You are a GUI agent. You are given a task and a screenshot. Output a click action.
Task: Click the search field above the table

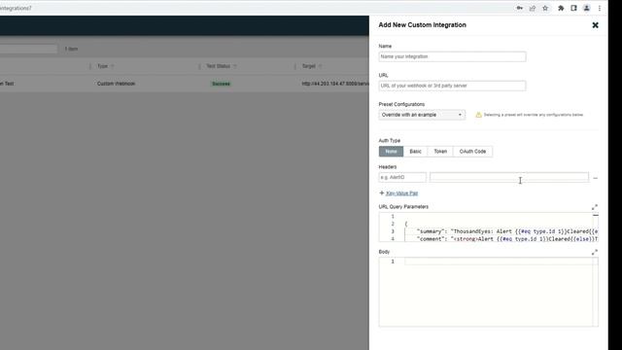(x=28, y=49)
